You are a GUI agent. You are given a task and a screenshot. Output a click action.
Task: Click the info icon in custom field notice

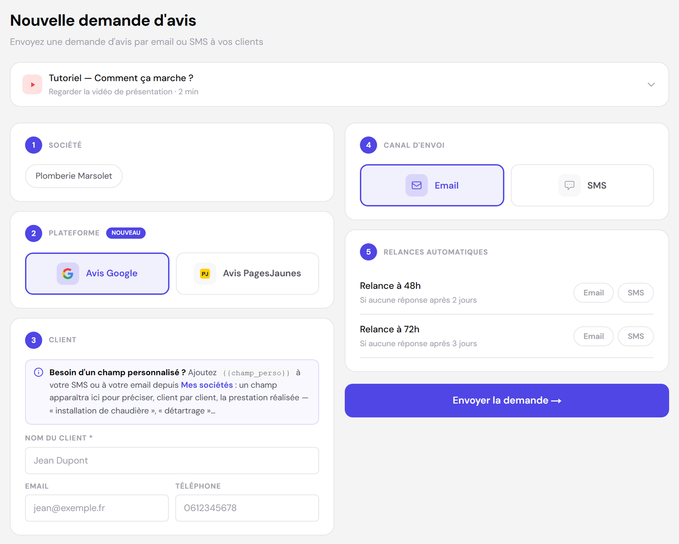point(38,373)
